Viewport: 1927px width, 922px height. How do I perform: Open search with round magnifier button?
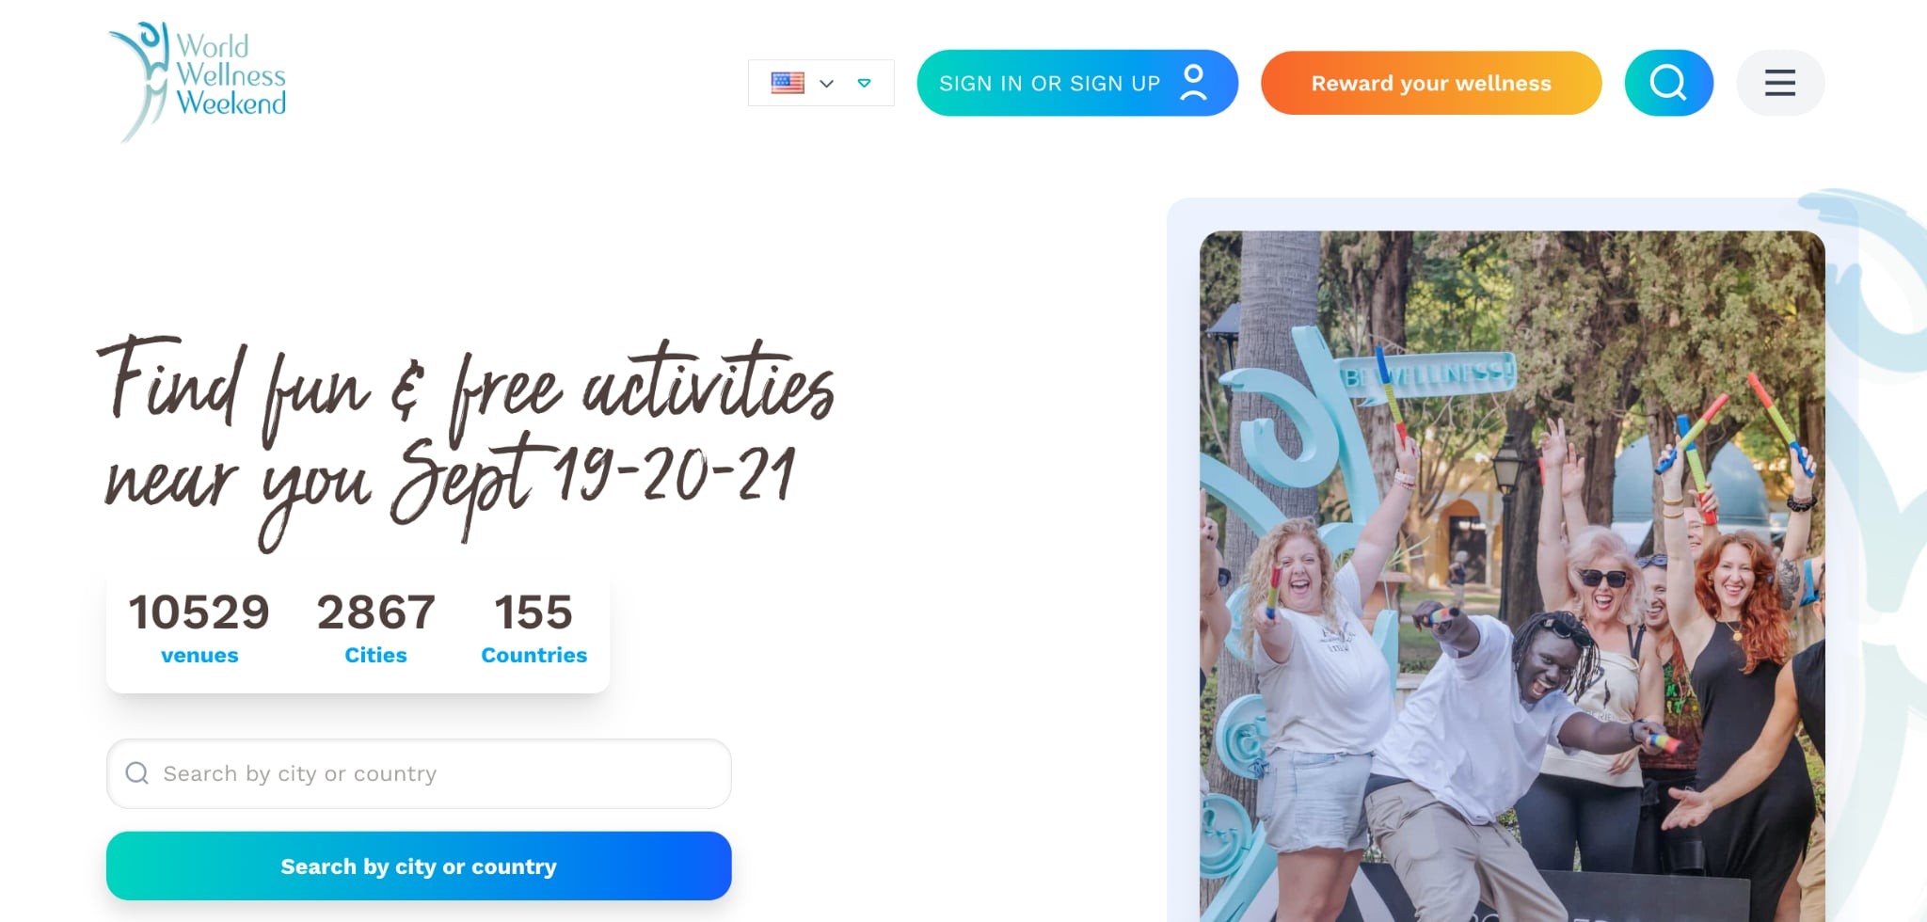1668,83
